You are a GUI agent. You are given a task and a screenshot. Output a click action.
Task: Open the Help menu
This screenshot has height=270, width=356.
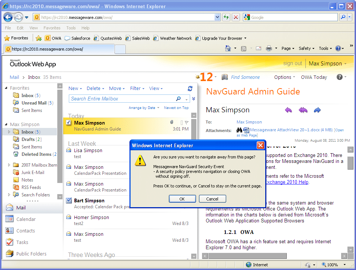pos(85,28)
